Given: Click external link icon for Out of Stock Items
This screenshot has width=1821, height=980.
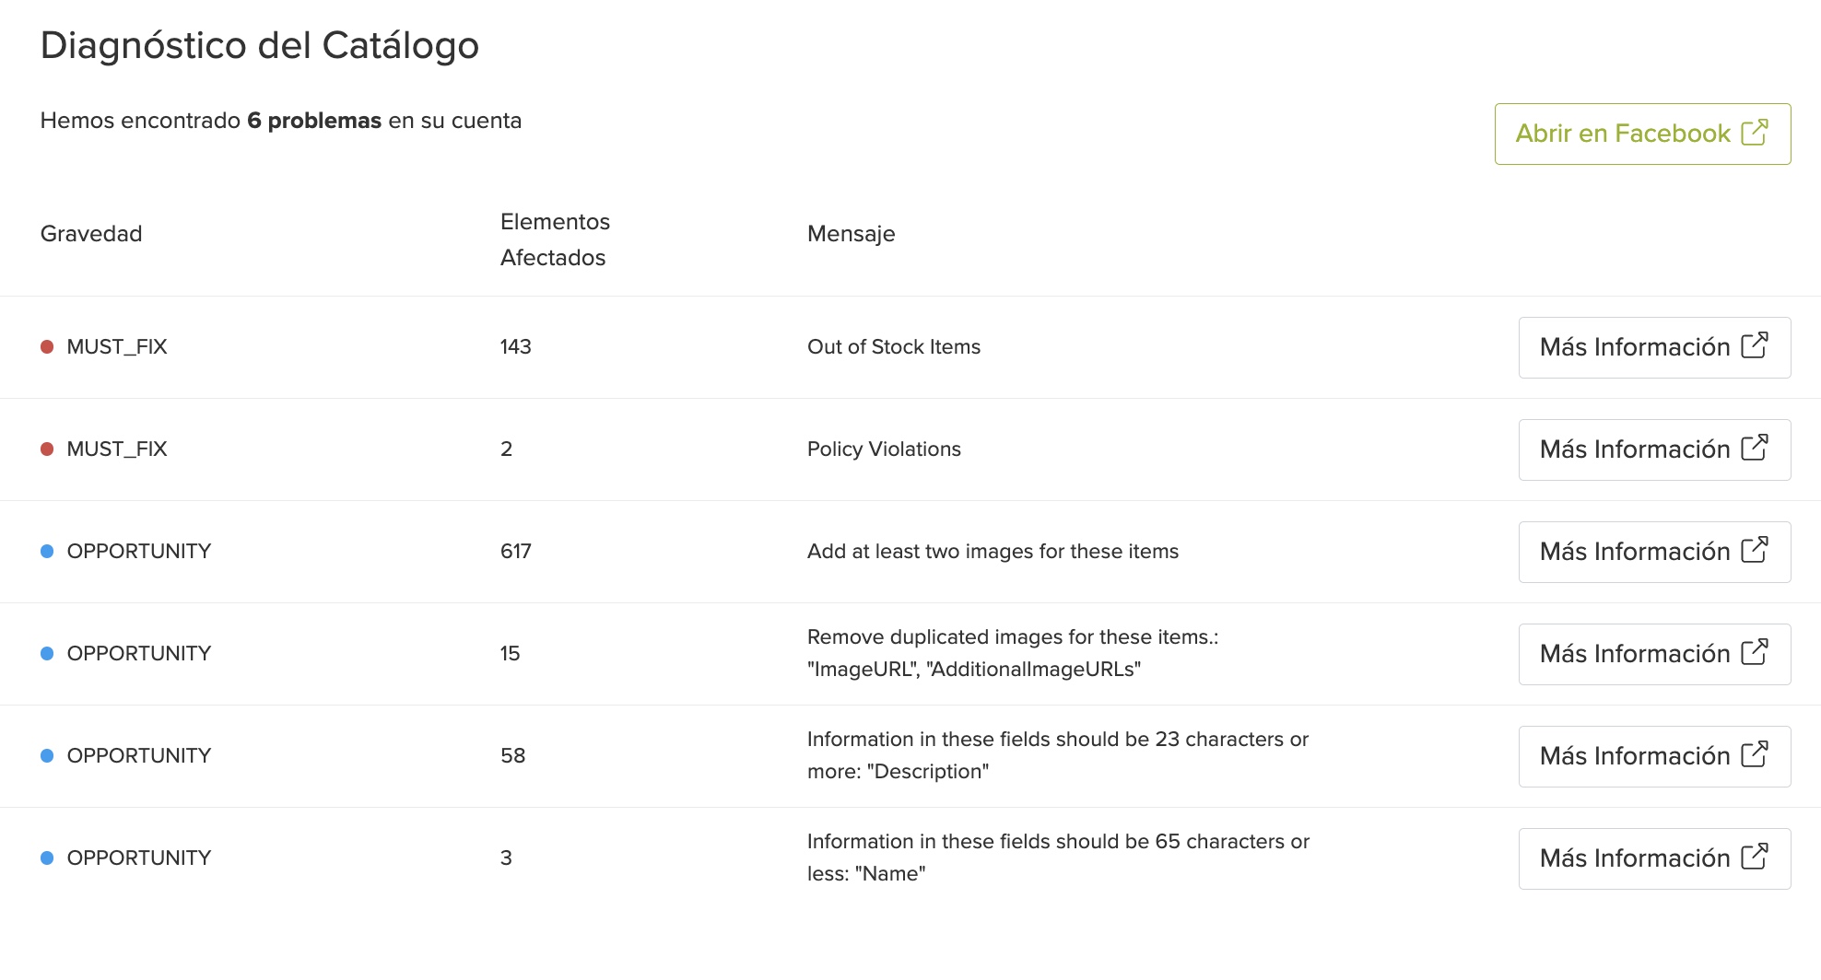Looking at the screenshot, I should tap(1755, 346).
